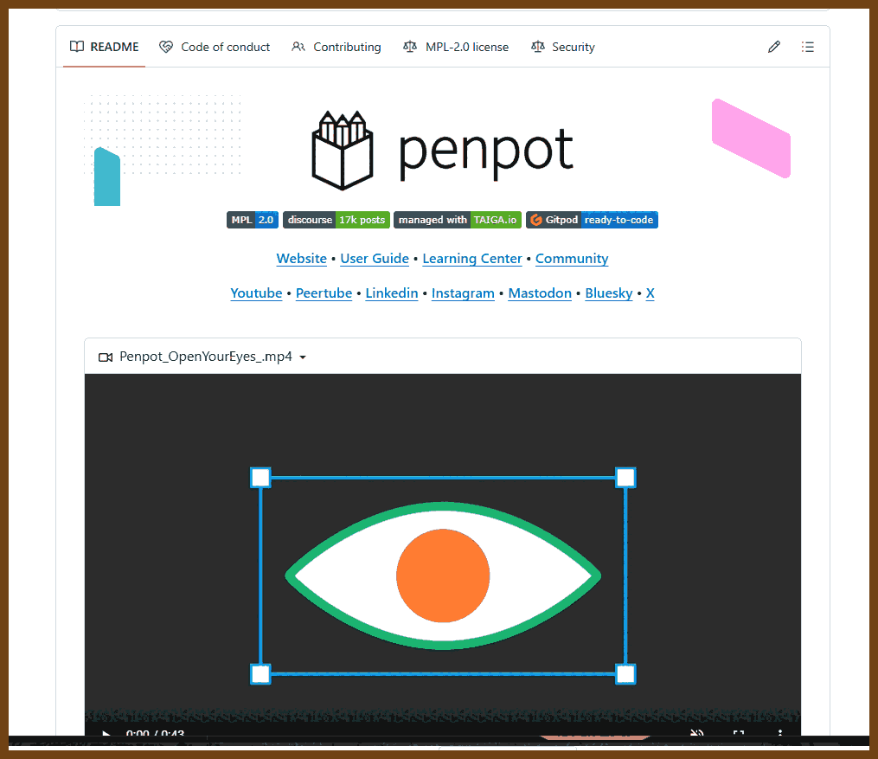This screenshot has width=878, height=759.
Task: Select the MPL-2.0 license tab
Action: (456, 47)
